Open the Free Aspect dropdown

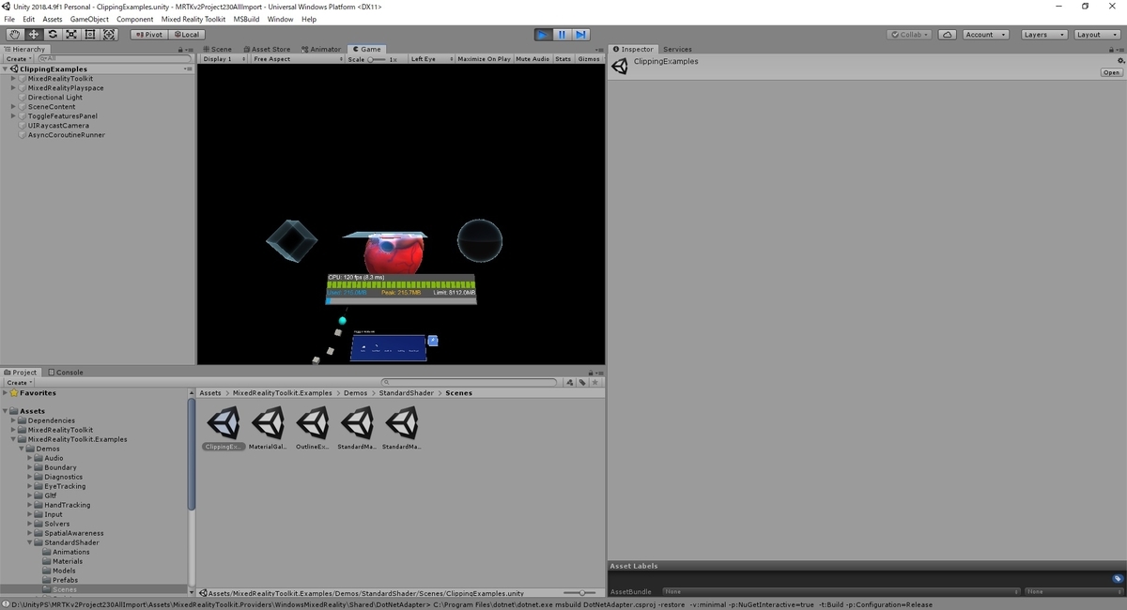pyautogui.click(x=297, y=59)
